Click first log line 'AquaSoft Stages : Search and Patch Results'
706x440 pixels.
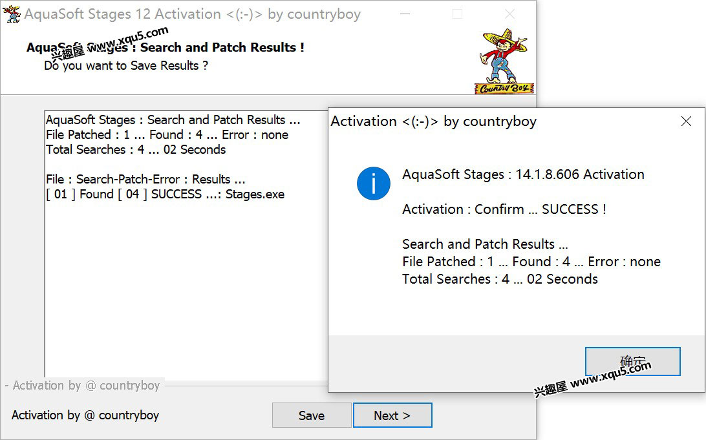[173, 120]
